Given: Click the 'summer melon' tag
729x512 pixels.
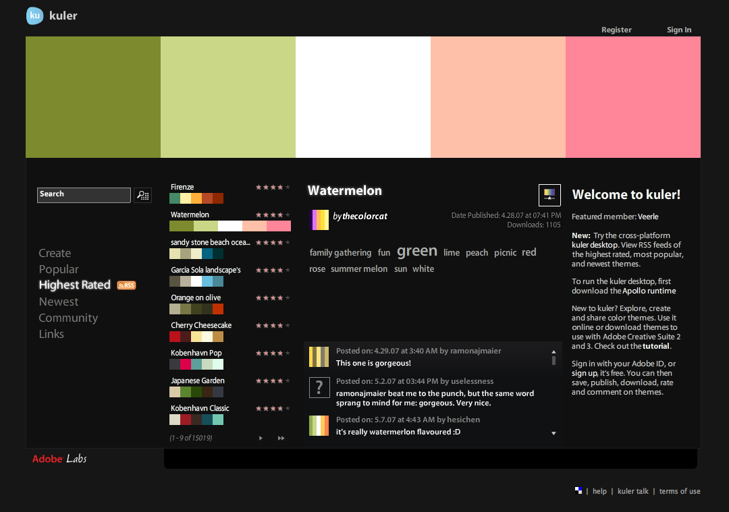Looking at the screenshot, I should pyautogui.click(x=359, y=269).
